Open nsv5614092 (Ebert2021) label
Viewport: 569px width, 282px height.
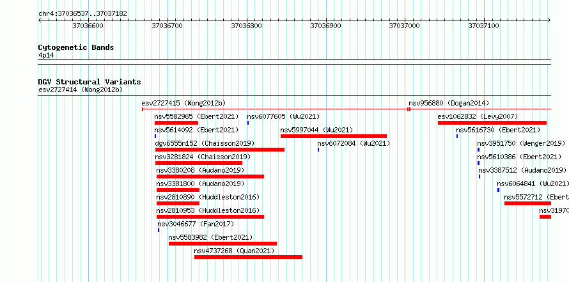(196, 130)
